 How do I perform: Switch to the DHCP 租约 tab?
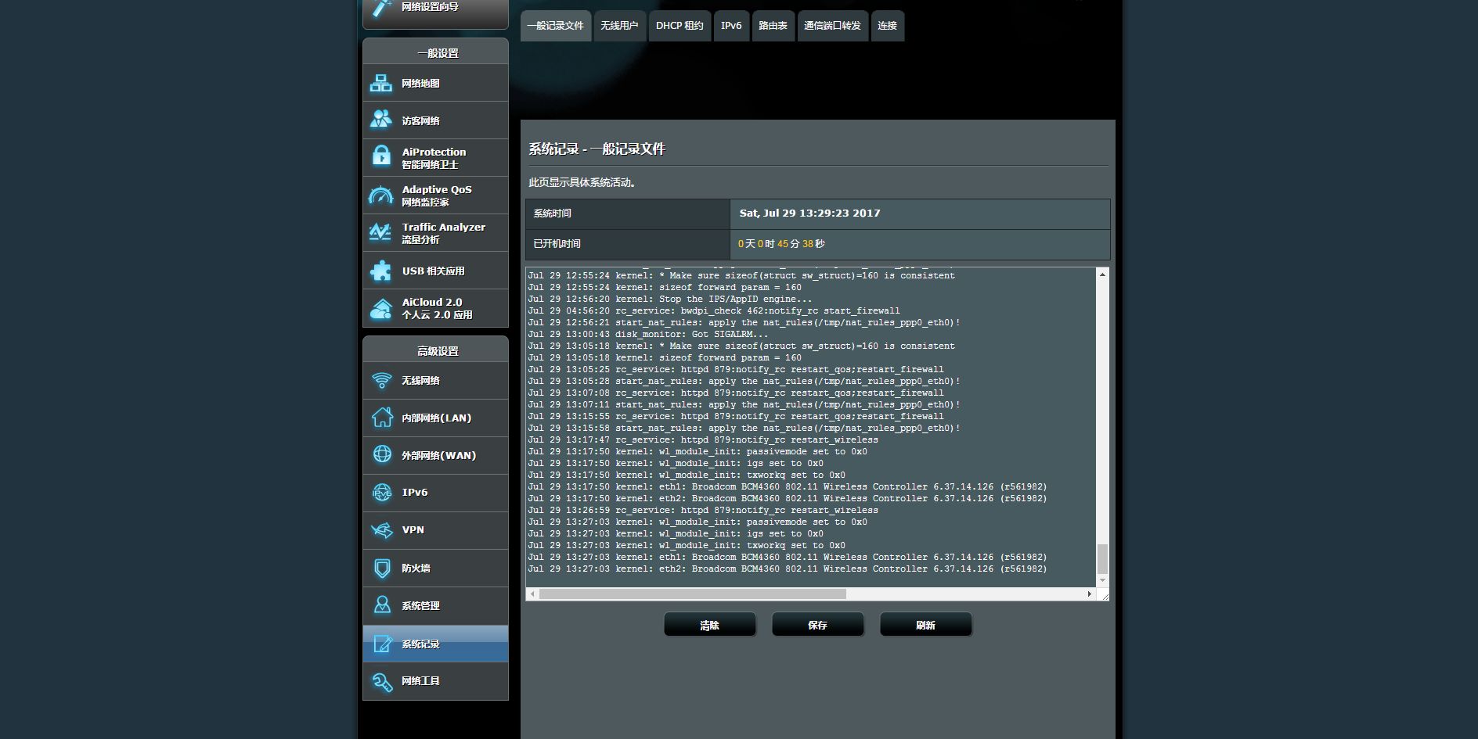pos(680,26)
